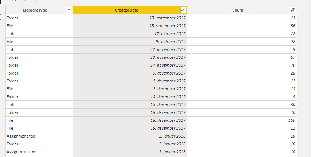Select the date 17. oktober 2017

click(x=130, y=34)
